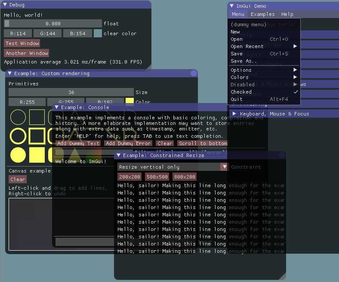
Task: Open the Colors submenu
Action: pos(264,77)
